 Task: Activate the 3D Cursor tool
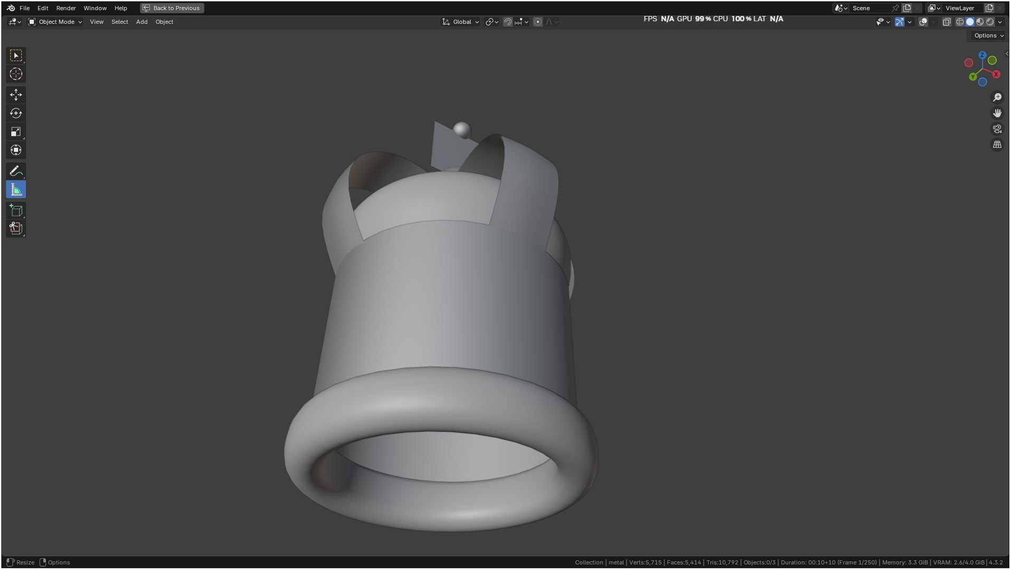coord(16,74)
